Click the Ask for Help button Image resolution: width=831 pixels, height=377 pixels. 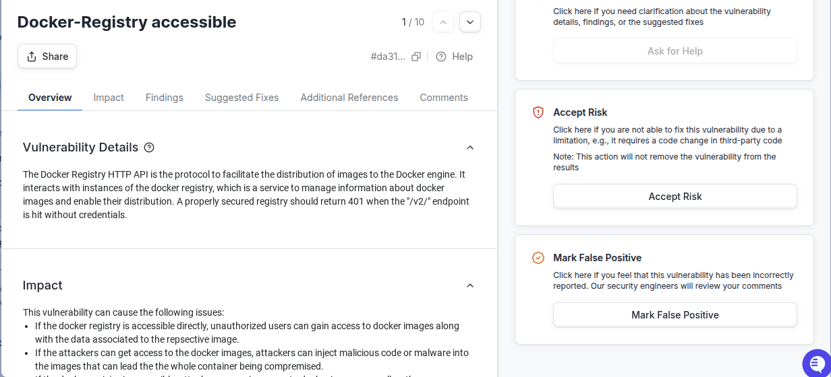click(675, 51)
